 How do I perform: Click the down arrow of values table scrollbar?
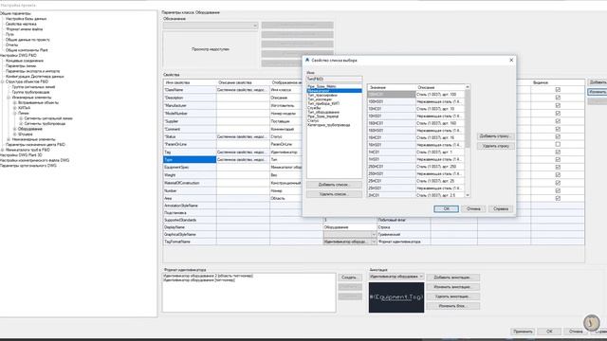coord(468,195)
